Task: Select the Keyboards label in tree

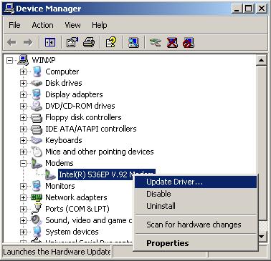Action: click(64, 140)
